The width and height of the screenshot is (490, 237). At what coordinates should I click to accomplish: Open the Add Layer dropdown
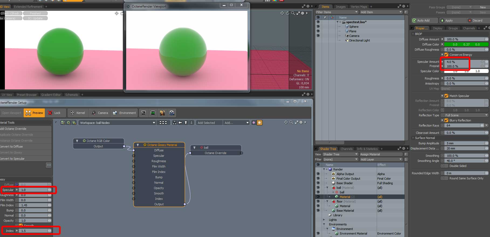pos(381,159)
